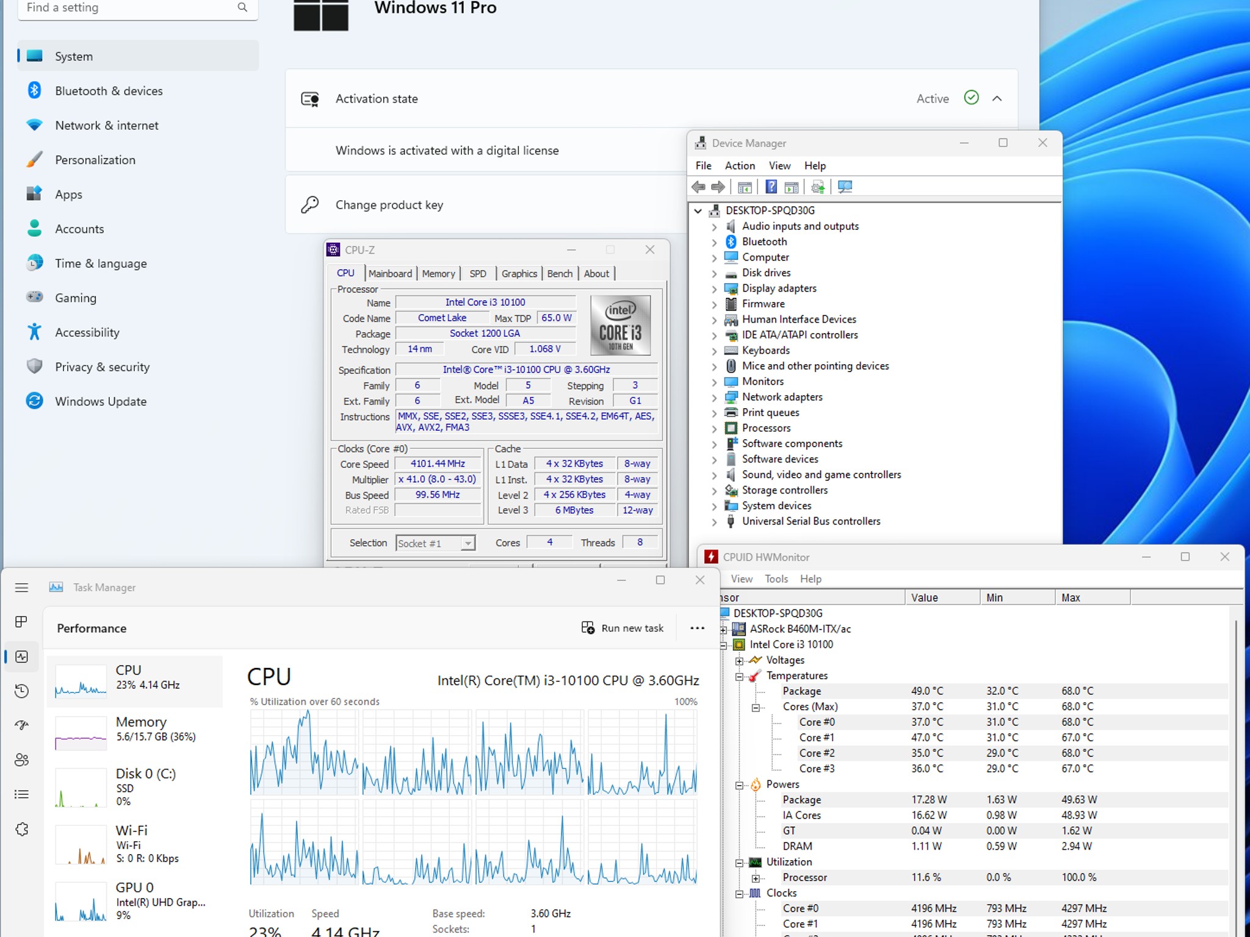Click Device Manager update driver toolbar icon

click(x=818, y=187)
